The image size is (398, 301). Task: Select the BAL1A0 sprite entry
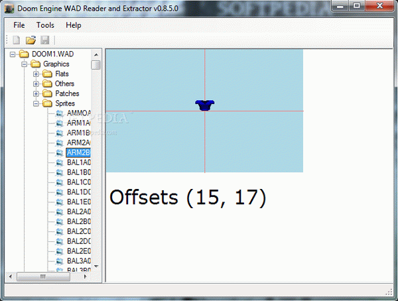pyautogui.click(x=79, y=162)
